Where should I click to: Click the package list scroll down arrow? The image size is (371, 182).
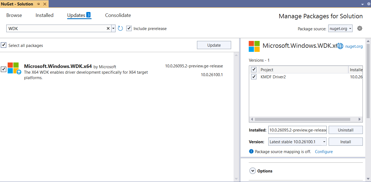pyautogui.click(x=236, y=179)
